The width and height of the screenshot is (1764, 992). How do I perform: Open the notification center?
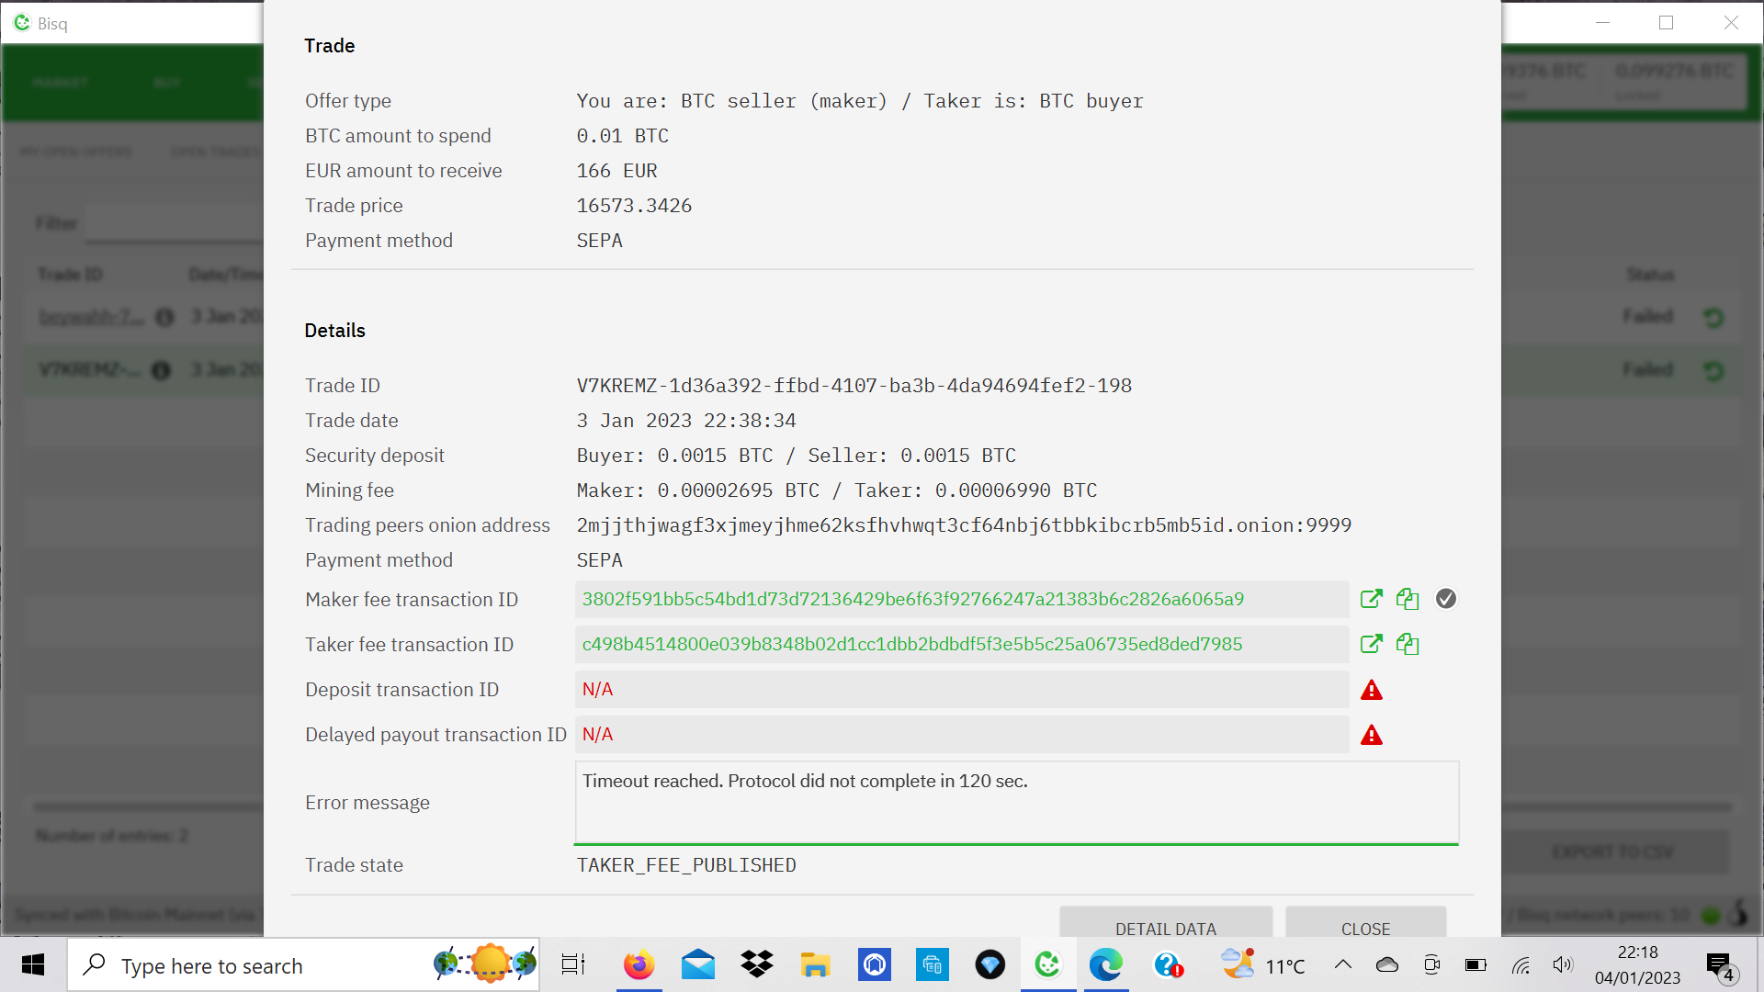click(1719, 964)
